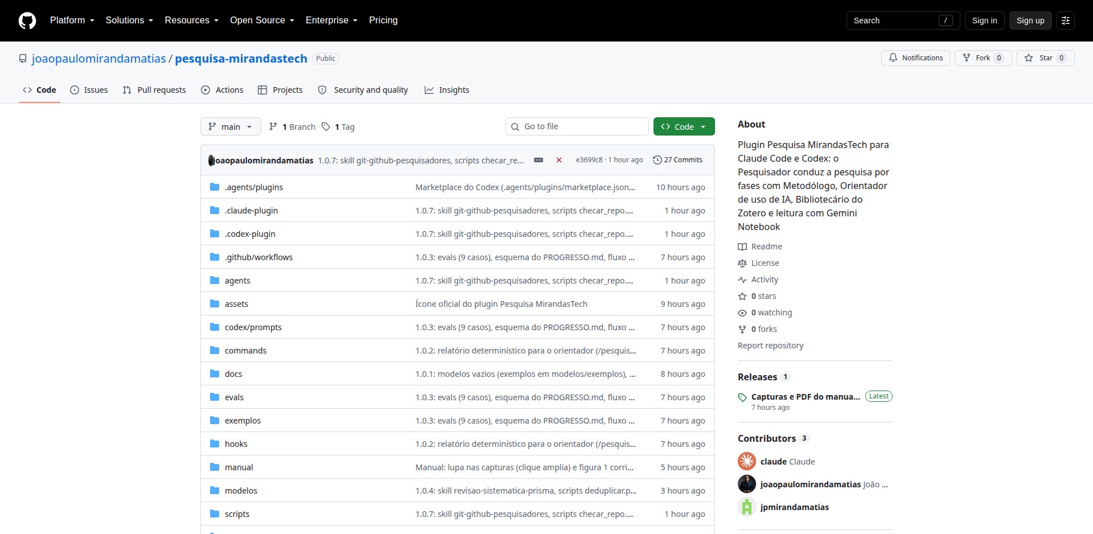Open the Solutions dropdown menu
Screen dimensions: 1093x534
pos(129,20)
